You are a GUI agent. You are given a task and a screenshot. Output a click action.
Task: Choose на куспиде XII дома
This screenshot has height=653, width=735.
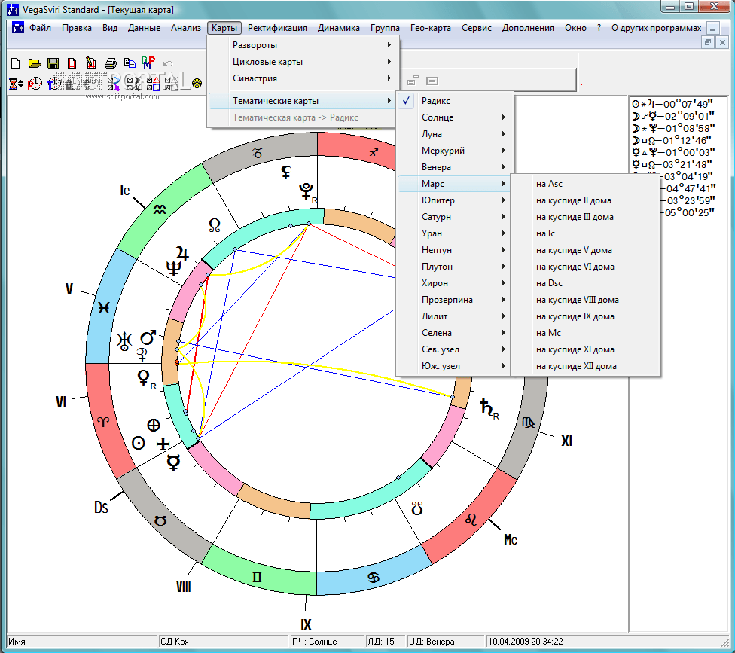[585, 365]
